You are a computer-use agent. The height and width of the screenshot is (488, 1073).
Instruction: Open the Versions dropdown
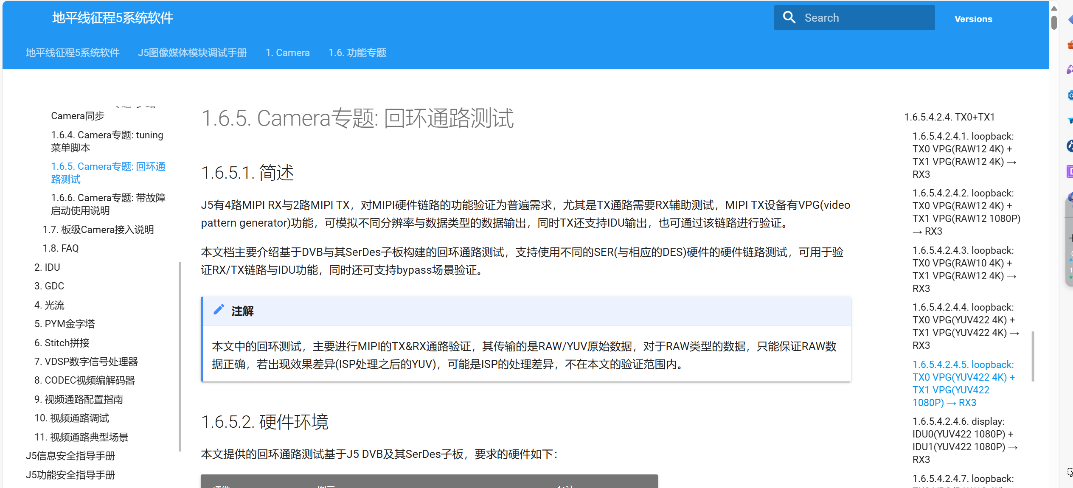[973, 19]
